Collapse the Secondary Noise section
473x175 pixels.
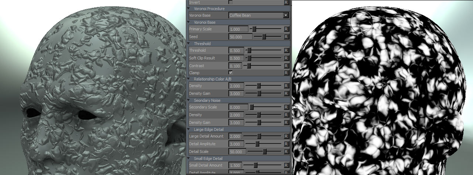click(x=191, y=100)
